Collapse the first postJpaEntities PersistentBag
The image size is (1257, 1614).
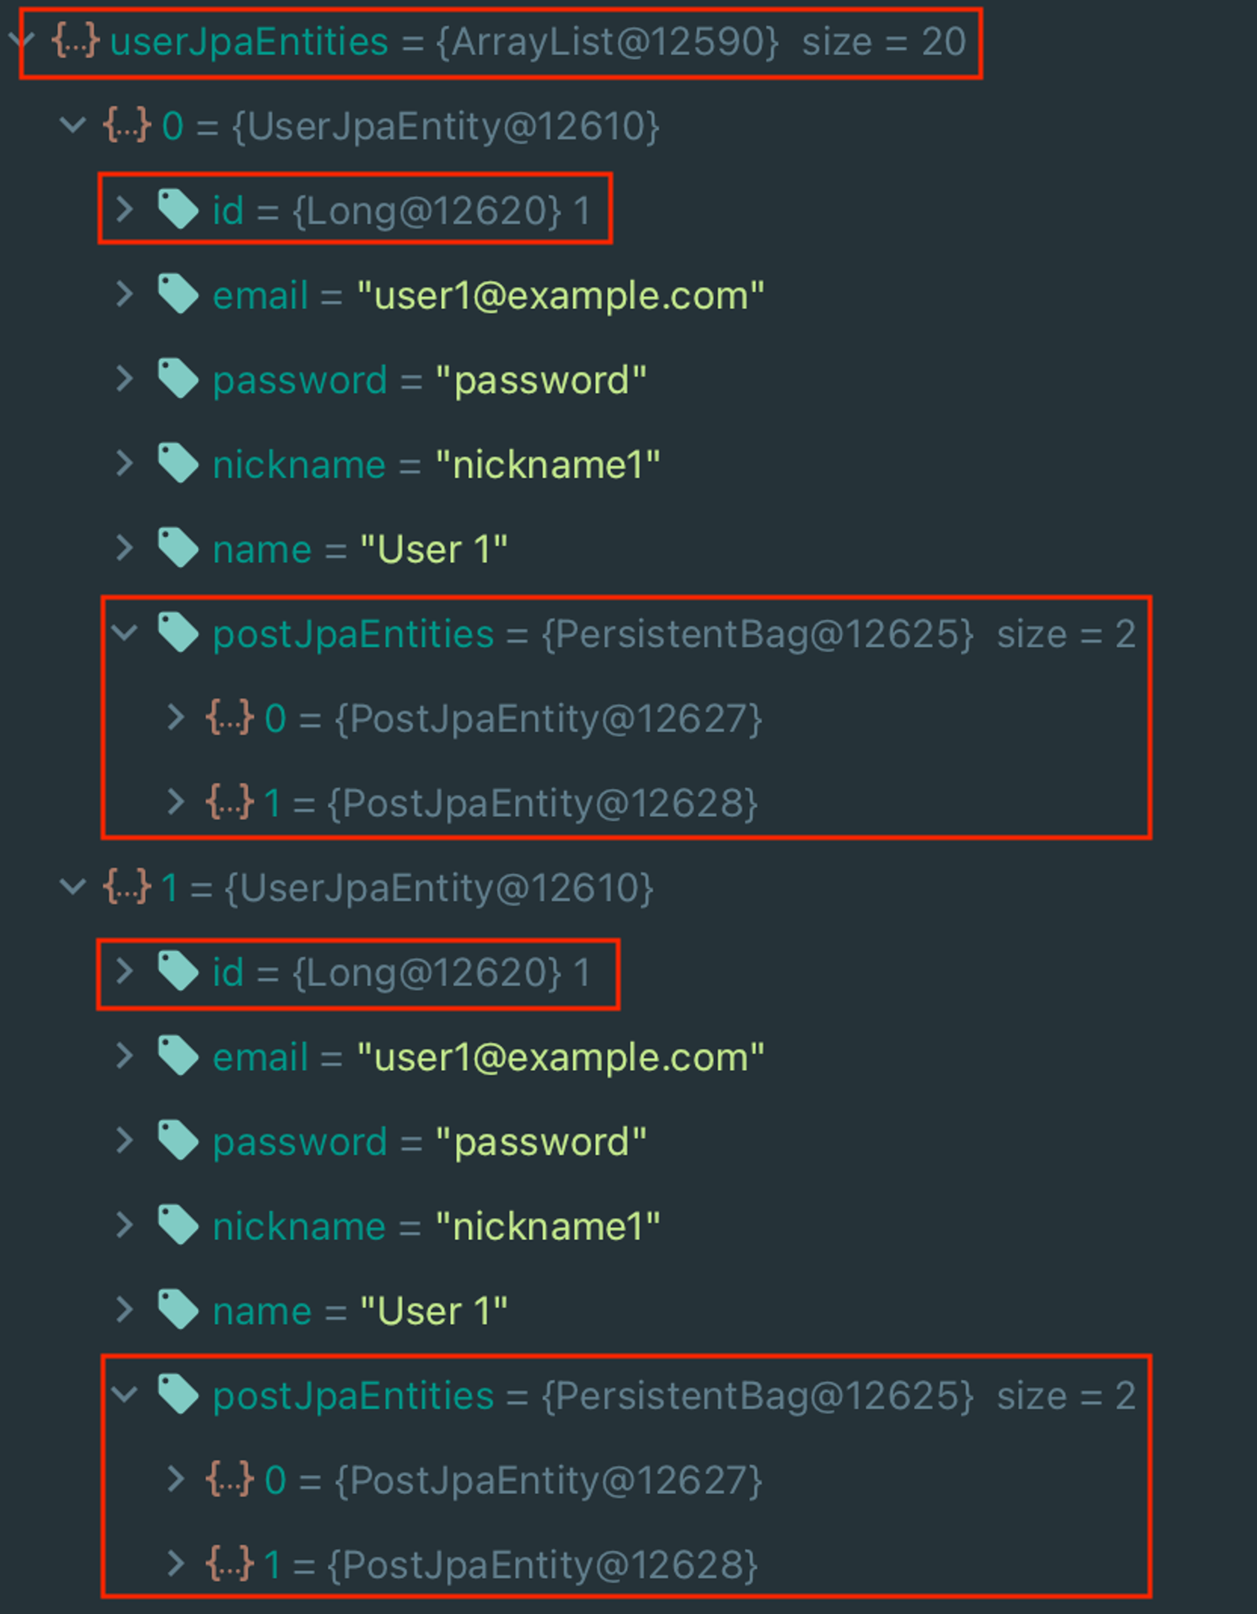click(124, 633)
